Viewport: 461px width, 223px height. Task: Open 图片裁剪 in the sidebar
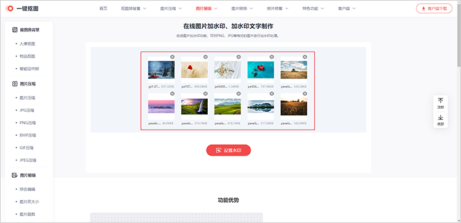(27, 214)
